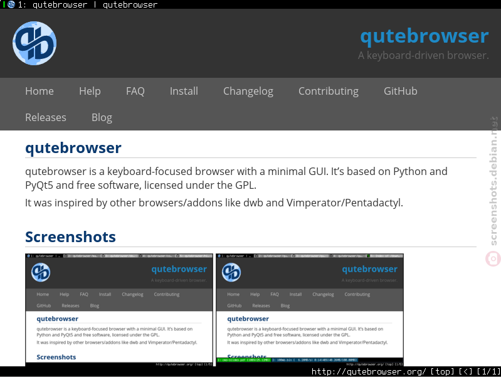Open the Install page link
The height and width of the screenshot is (377, 501).
[184, 91]
